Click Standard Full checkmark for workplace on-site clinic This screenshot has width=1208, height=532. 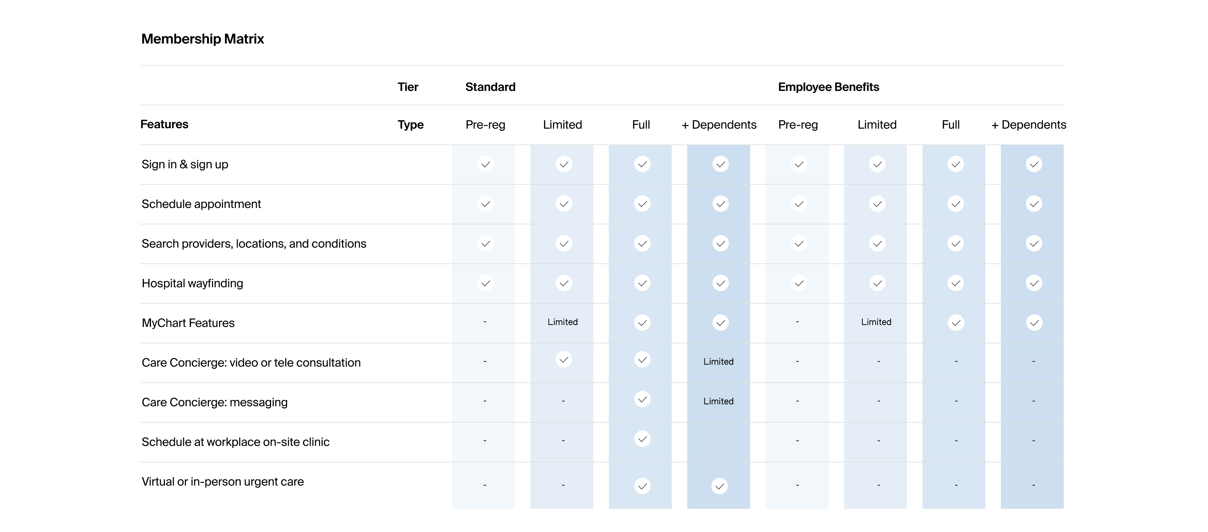click(x=642, y=439)
